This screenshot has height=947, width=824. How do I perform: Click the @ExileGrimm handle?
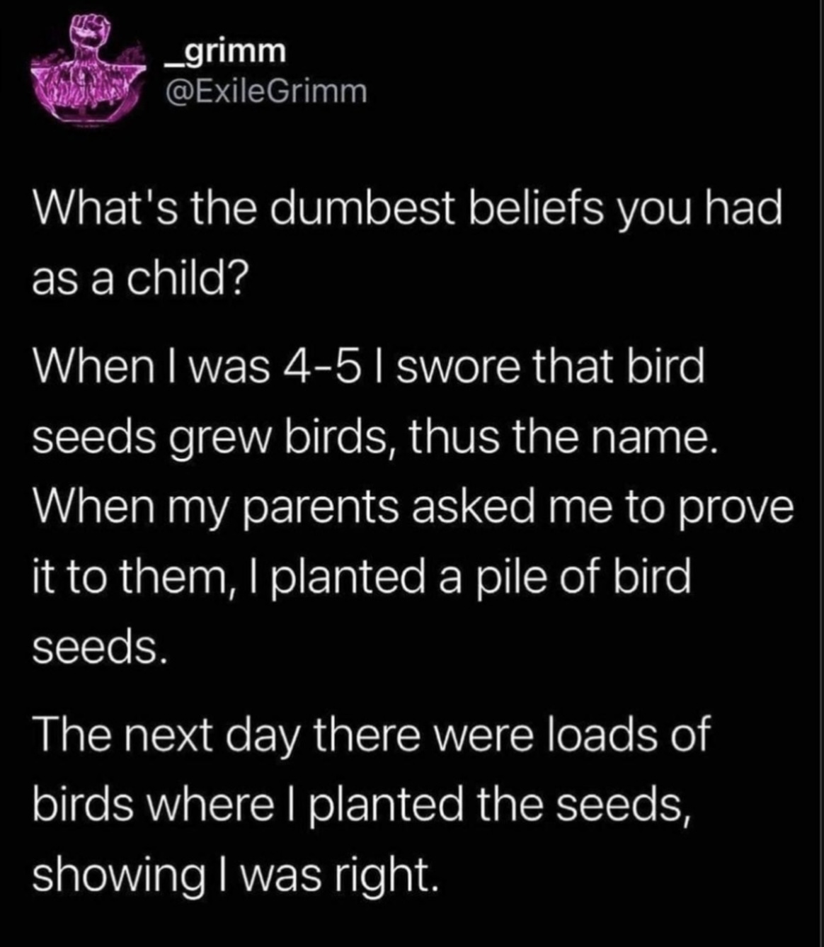click(265, 91)
